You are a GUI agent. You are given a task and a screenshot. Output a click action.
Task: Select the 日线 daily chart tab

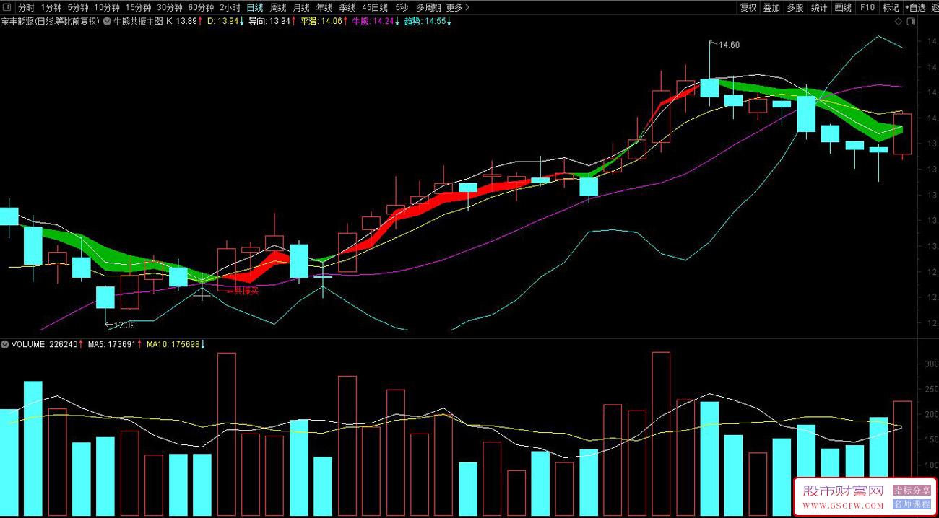pos(255,7)
